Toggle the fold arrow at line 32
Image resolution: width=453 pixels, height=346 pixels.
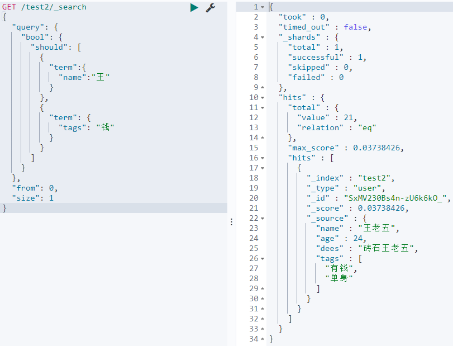263,319
